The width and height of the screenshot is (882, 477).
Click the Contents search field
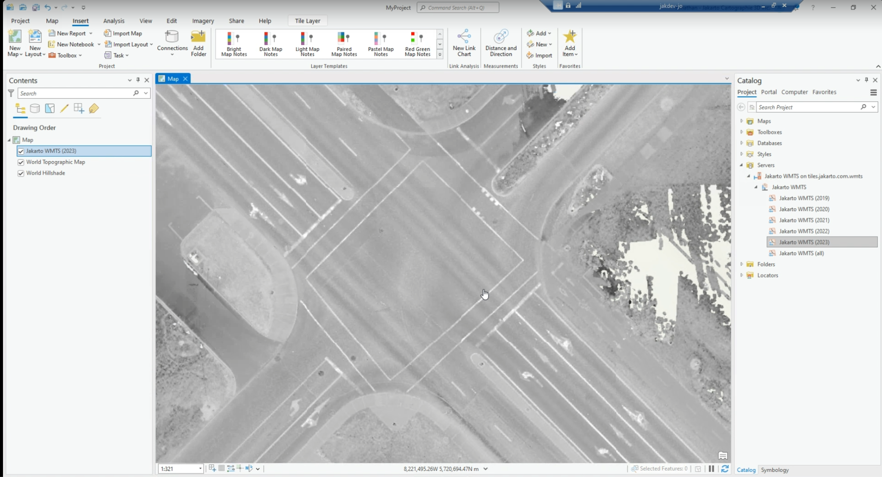click(x=75, y=94)
